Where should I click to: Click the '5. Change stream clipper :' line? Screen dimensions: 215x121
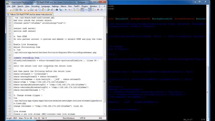[28, 95]
